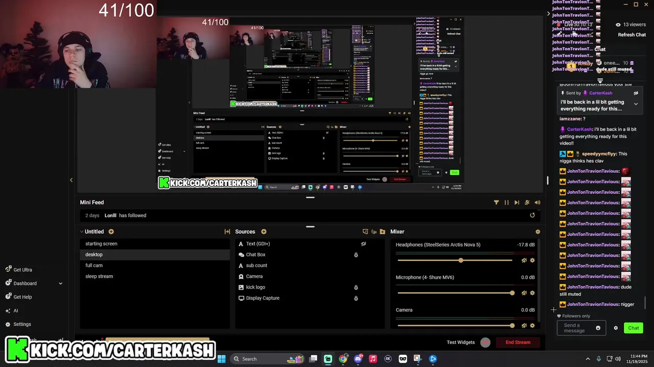Open Mixer advanced audio settings gear
Image resolution: width=654 pixels, height=367 pixels.
[538, 231]
